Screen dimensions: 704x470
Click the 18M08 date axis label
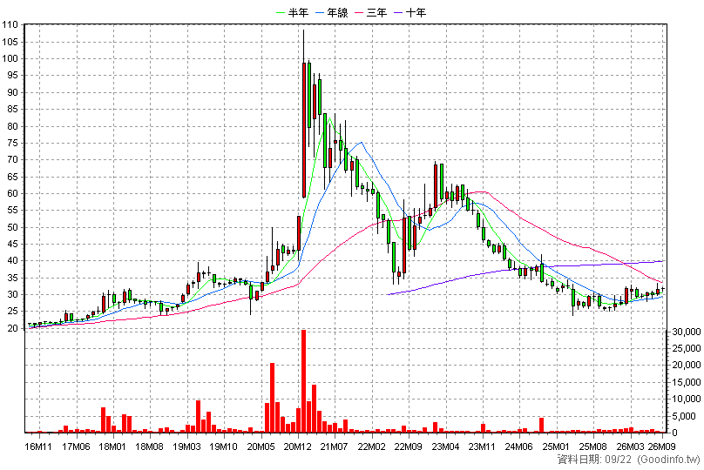click(x=149, y=446)
